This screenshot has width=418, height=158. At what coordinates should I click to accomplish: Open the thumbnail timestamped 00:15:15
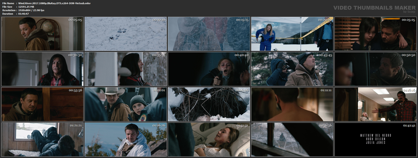coord(209,34)
